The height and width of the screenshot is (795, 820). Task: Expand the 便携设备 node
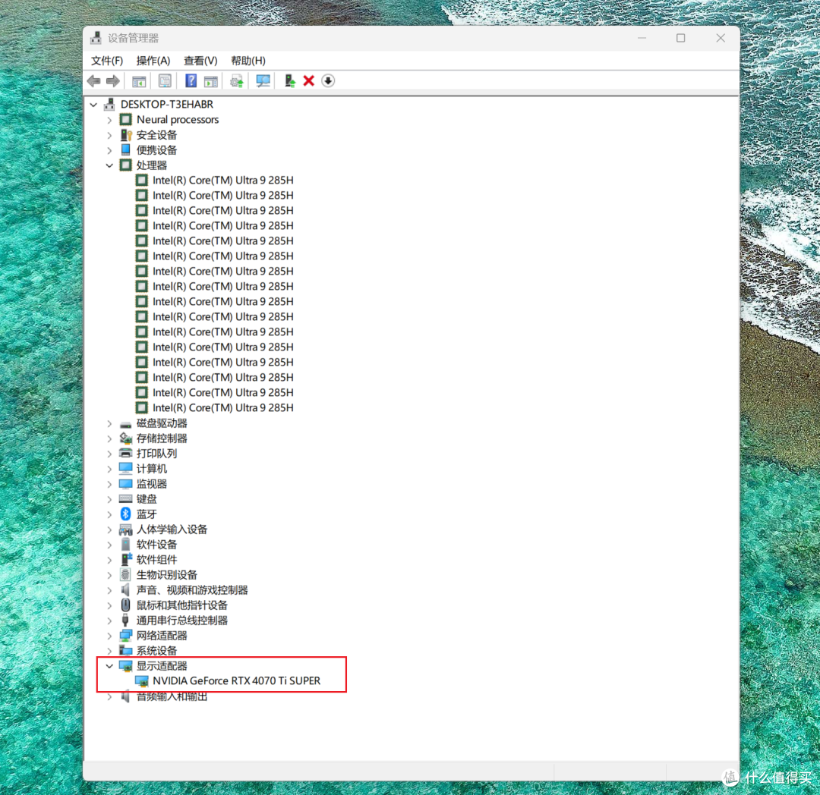[109, 150]
